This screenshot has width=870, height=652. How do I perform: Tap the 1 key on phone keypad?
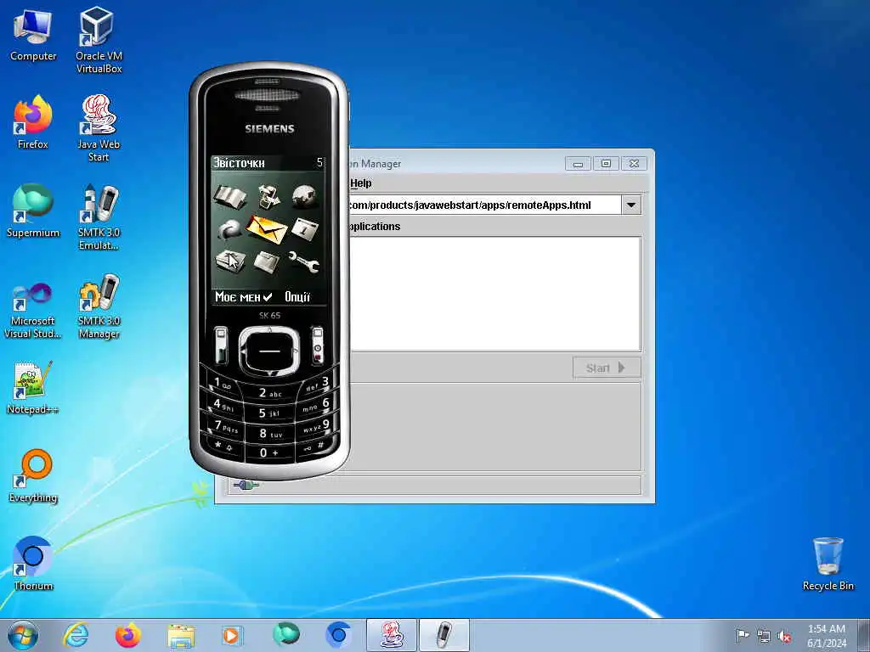(x=223, y=383)
